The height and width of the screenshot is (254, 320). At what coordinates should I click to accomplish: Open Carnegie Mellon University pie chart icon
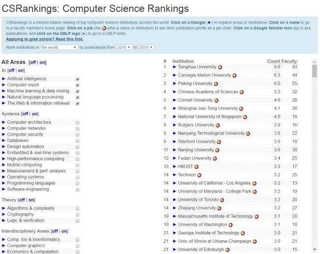(x=234, y=75)
